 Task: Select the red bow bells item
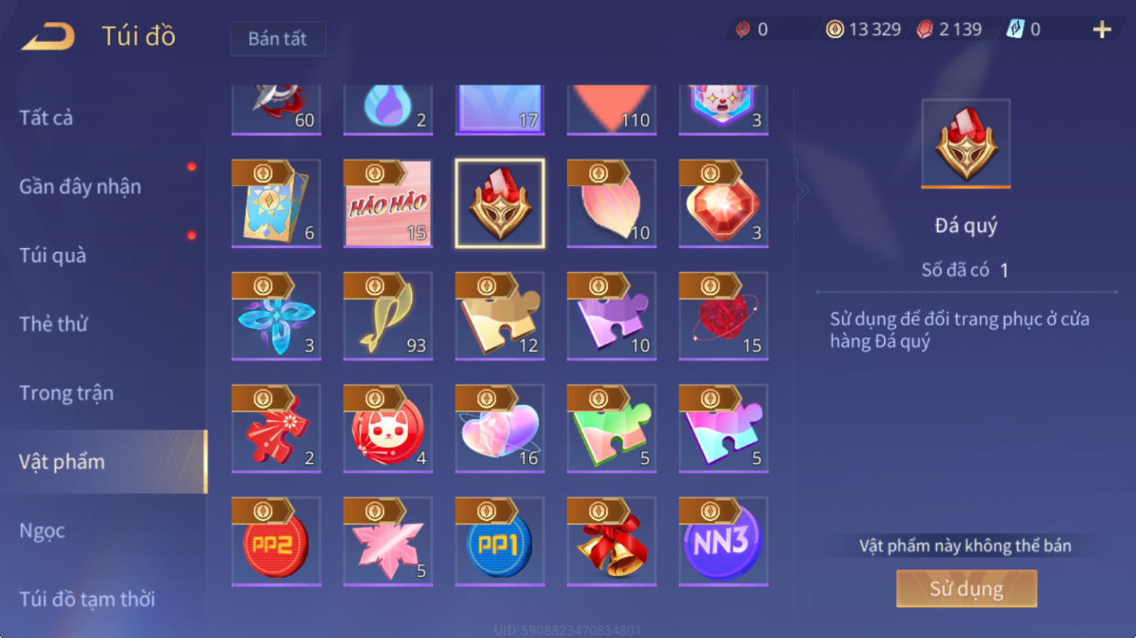coord(611,542)
